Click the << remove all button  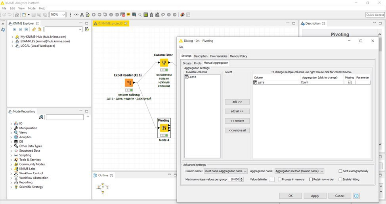(237, 130)
